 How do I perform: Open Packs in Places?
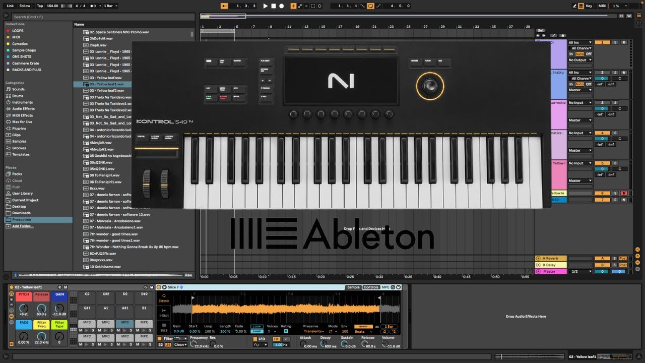17,174
